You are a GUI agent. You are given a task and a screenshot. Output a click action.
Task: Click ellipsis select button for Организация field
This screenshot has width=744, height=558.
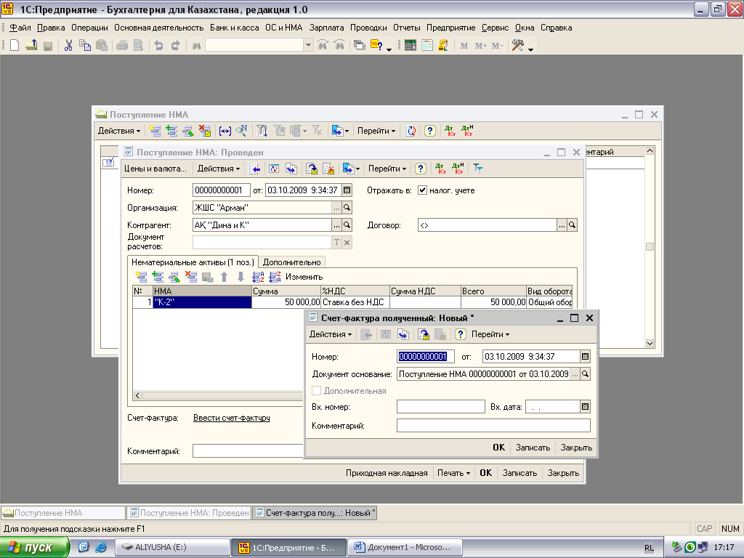tap(336, 208)
